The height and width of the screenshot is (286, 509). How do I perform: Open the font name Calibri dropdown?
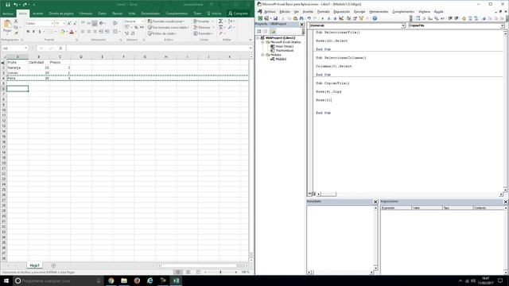pos(52,23)
